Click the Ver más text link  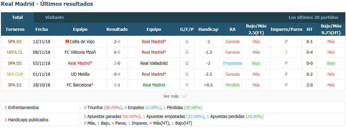click(171, 97)
